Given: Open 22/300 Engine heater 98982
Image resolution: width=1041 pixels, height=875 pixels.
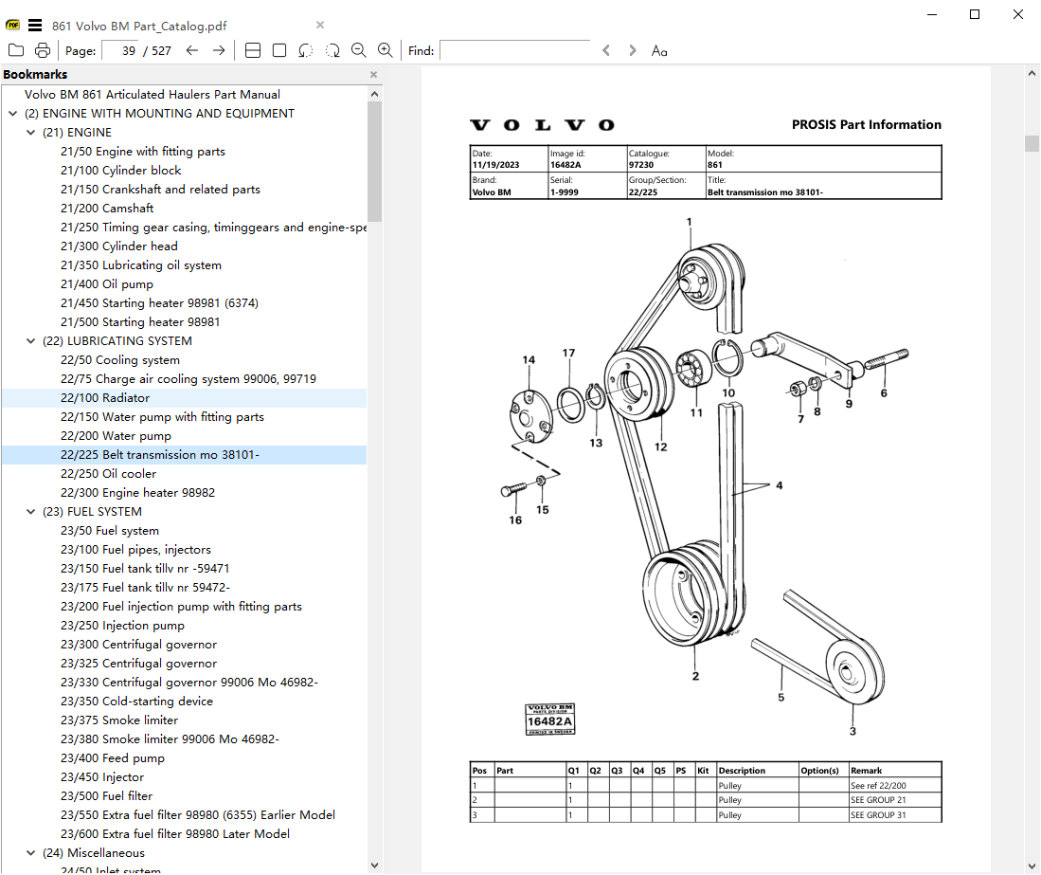Looking at the screenshot, I should point(137,492).
